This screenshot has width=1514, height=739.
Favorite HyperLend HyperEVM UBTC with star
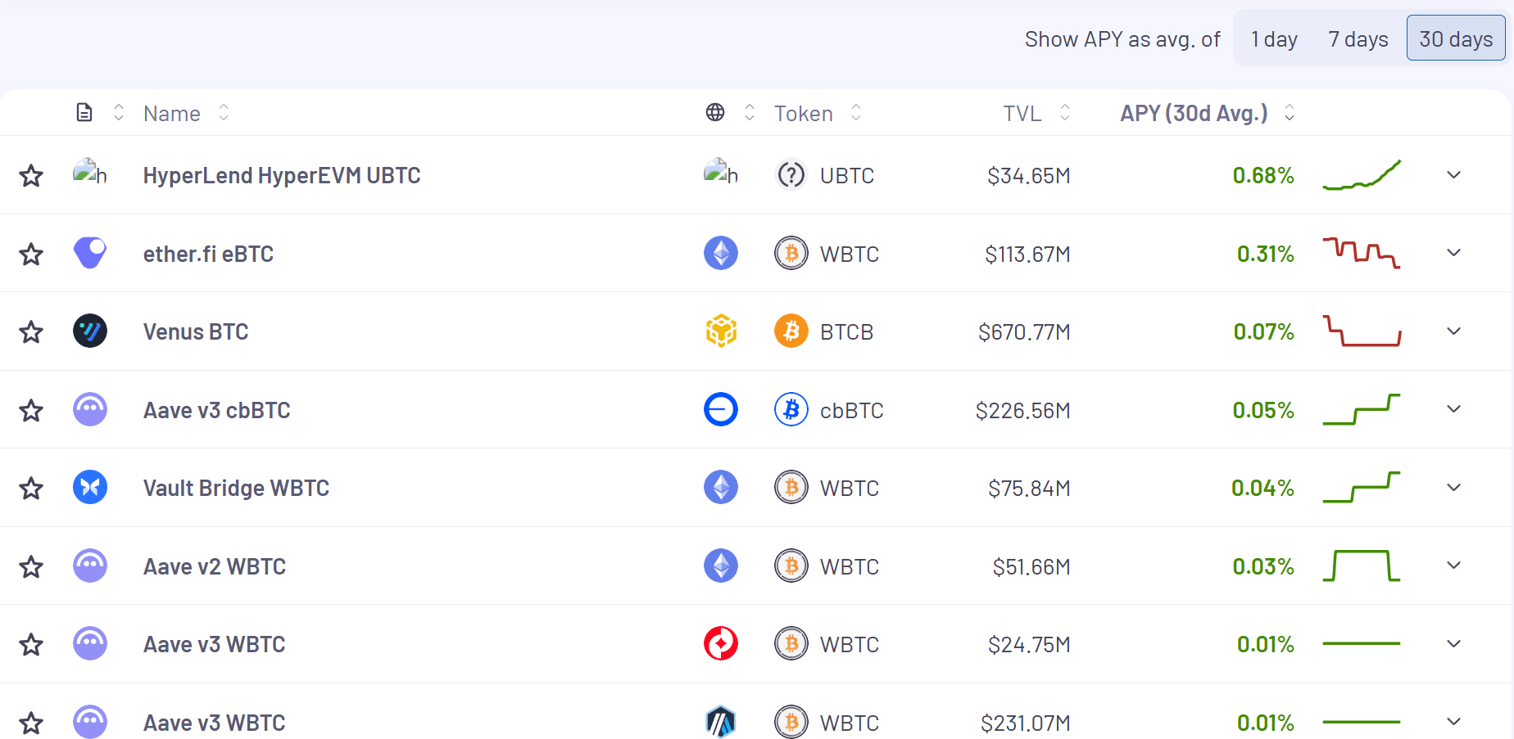31,176
